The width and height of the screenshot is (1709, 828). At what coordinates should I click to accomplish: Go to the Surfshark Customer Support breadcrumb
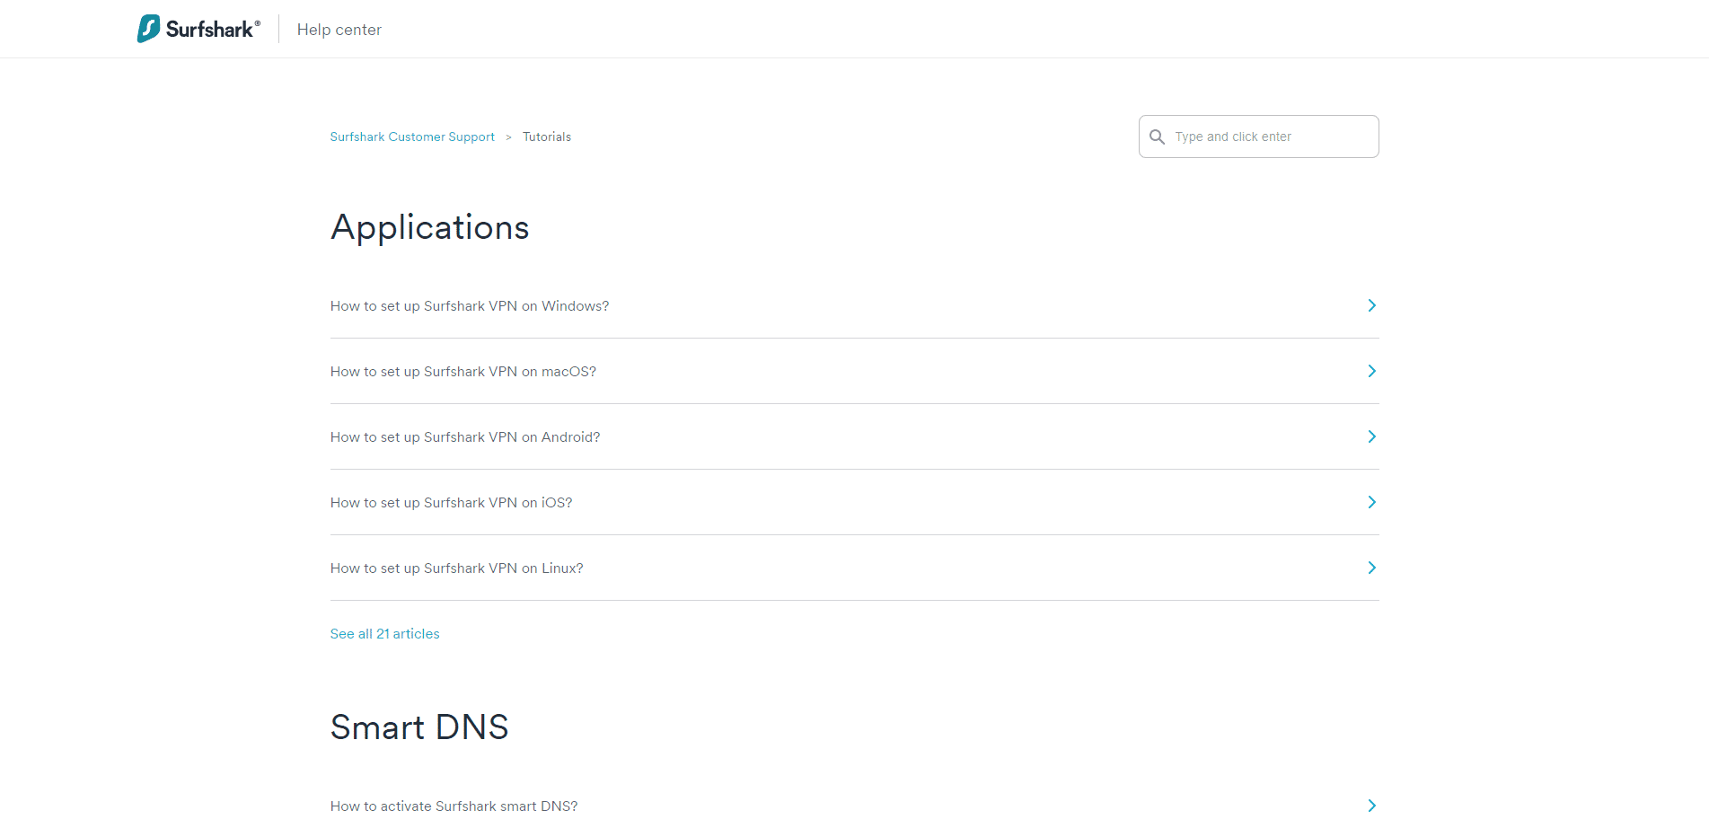pyautogui.click(x=412, y=137)
